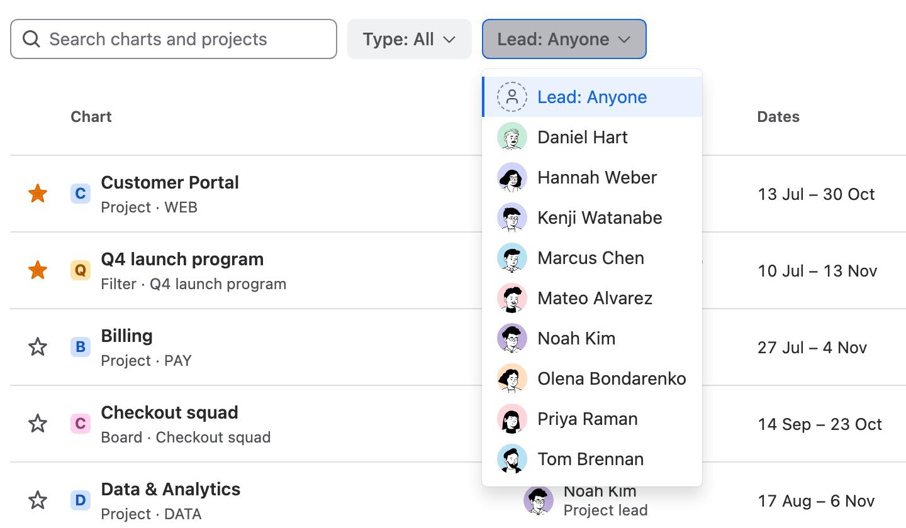This screenshot has height=528, width=906.
Task: Open the Type: All filter dropdown
Action: pos(410,39)
